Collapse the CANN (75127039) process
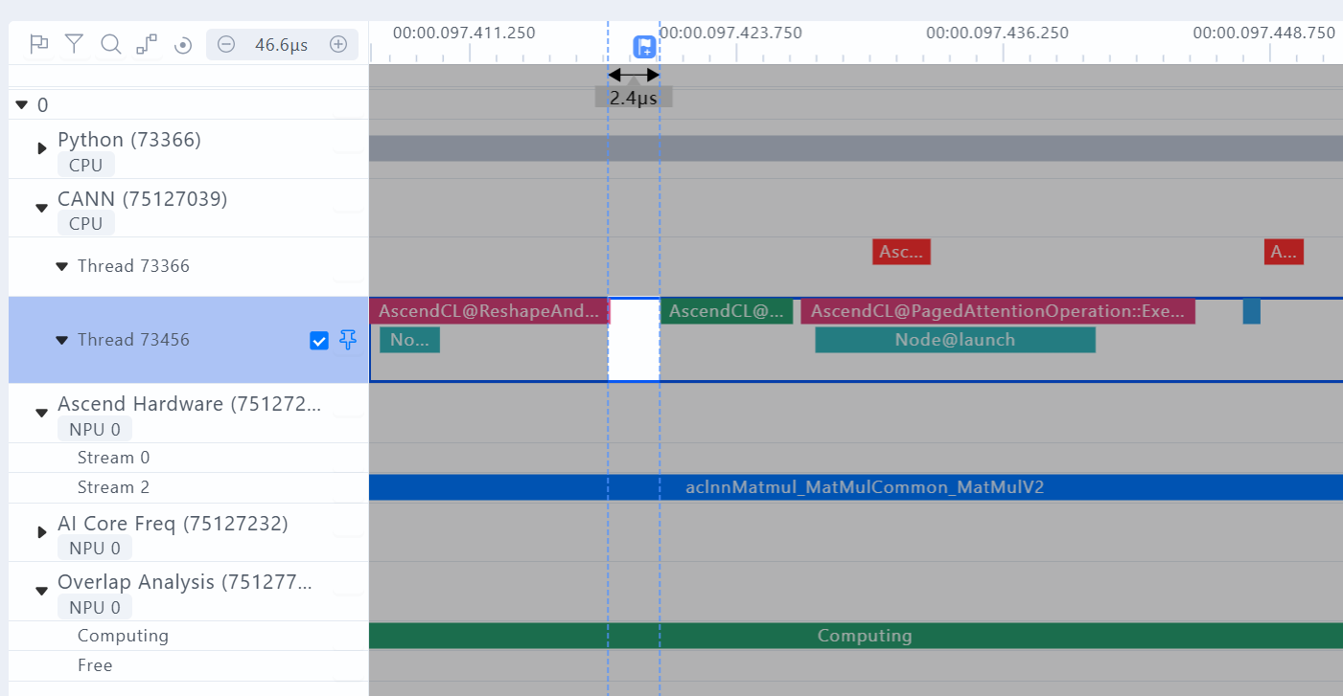The height and width of the screenshot is (696, 1343). 41,207
